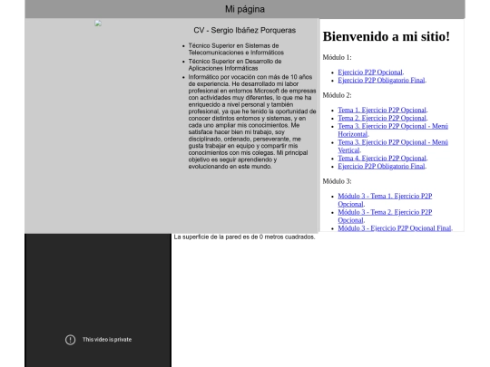Open Tema 3 Menú Vertical exercise link

click(x=393, y=146)
